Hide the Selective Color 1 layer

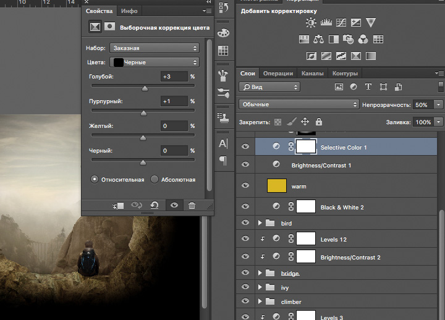(x=245, y=146)
